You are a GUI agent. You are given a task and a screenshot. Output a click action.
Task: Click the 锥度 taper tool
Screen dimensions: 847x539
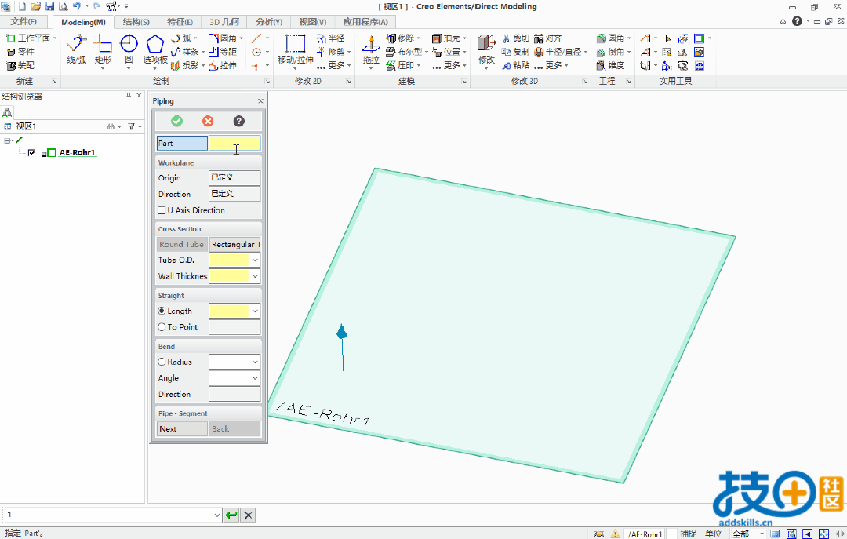click(x=610, y=65)
